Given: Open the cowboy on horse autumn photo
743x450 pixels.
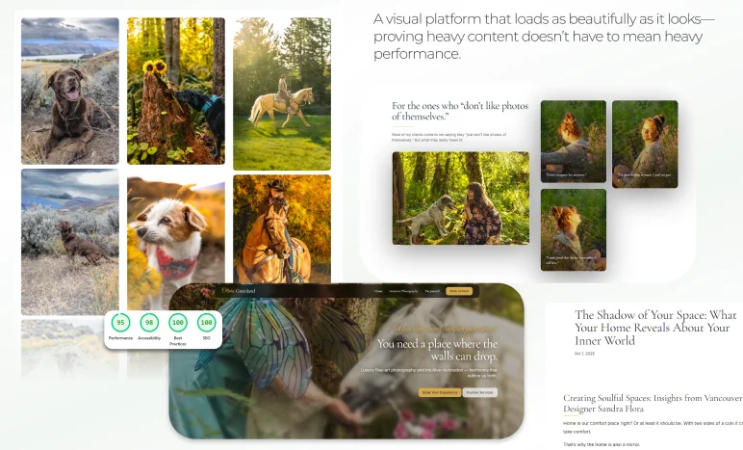Looking at the screenshot, I should [282, 229].
